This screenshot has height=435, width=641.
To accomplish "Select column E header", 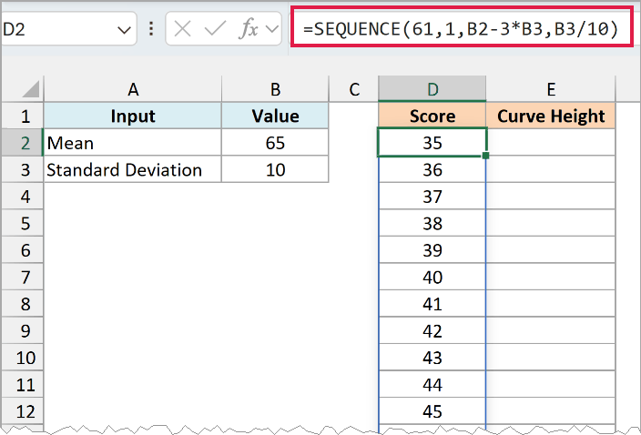I will (551, 89).
